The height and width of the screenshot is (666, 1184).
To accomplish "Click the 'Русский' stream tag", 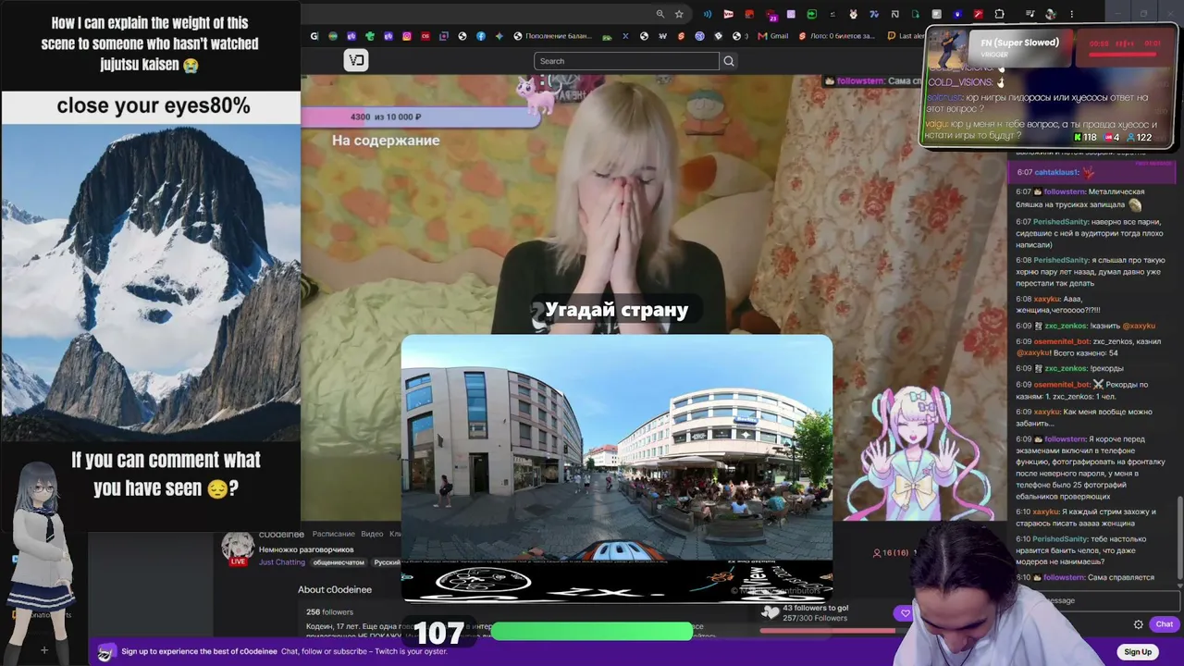I will [x=387, y=561].
